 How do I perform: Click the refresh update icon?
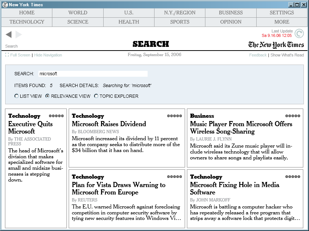pyautogui.click(x=299, y=33)
